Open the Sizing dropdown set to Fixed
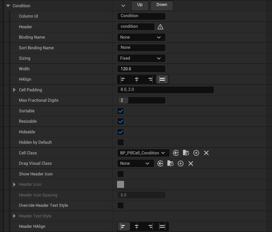 141,58
